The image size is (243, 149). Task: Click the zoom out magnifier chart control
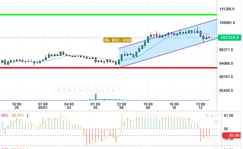(81, 90)
